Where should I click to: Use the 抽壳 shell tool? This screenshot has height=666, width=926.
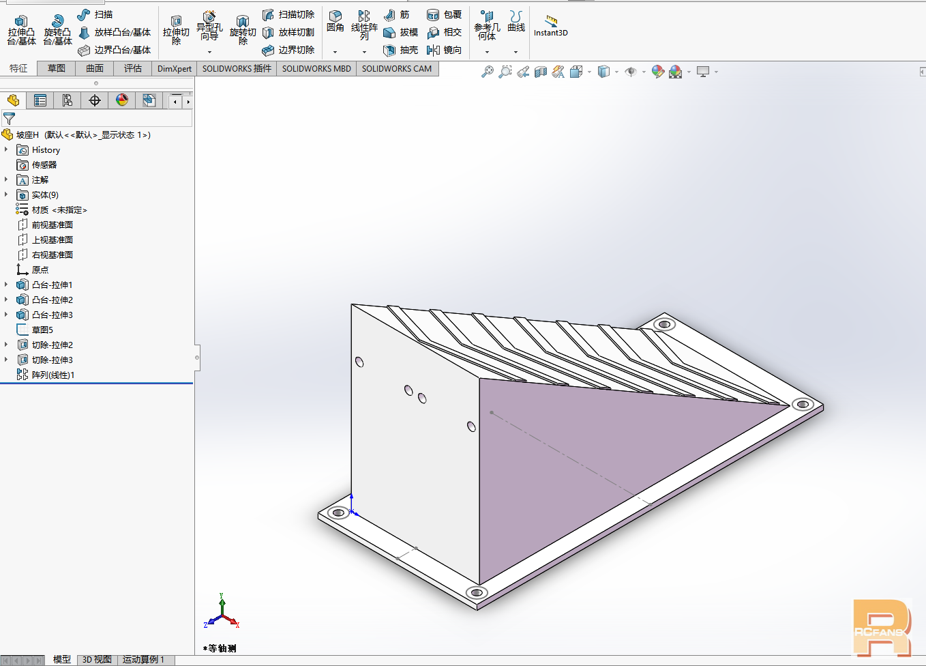pyautogui.click(x=400, y=50)
